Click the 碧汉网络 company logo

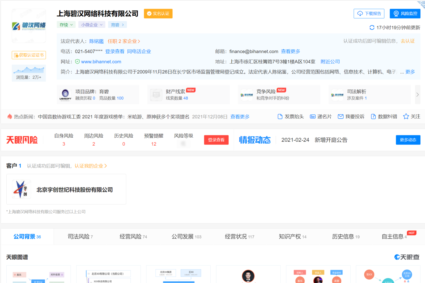click(x=29, y=26)
